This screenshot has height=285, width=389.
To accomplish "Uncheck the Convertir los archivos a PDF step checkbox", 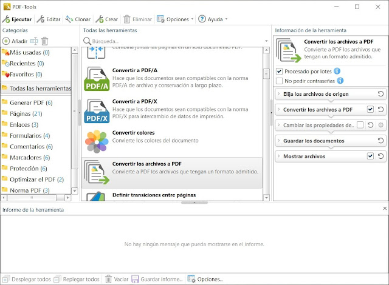I will click(370, 109).
